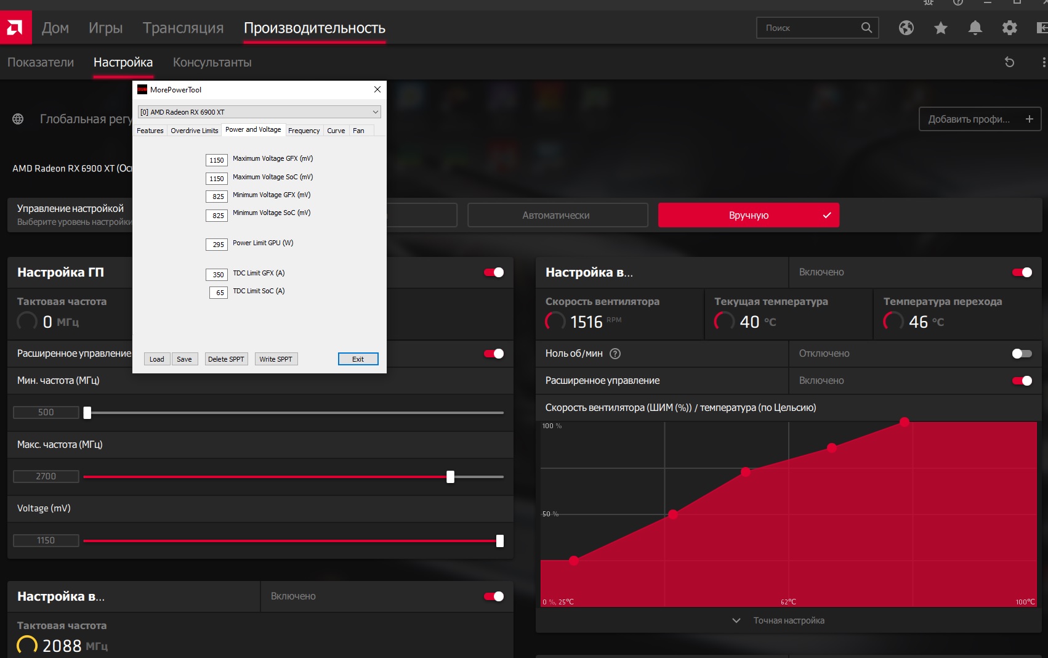The image size is (1048, 658).
Task: Choose the Вручную tuning mode
Action: point(749,215)
